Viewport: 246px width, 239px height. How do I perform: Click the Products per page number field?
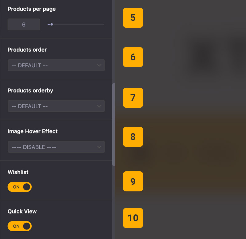(x=24, y=25)
